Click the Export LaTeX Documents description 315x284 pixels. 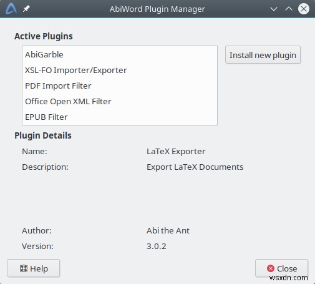tap(195, 167)
